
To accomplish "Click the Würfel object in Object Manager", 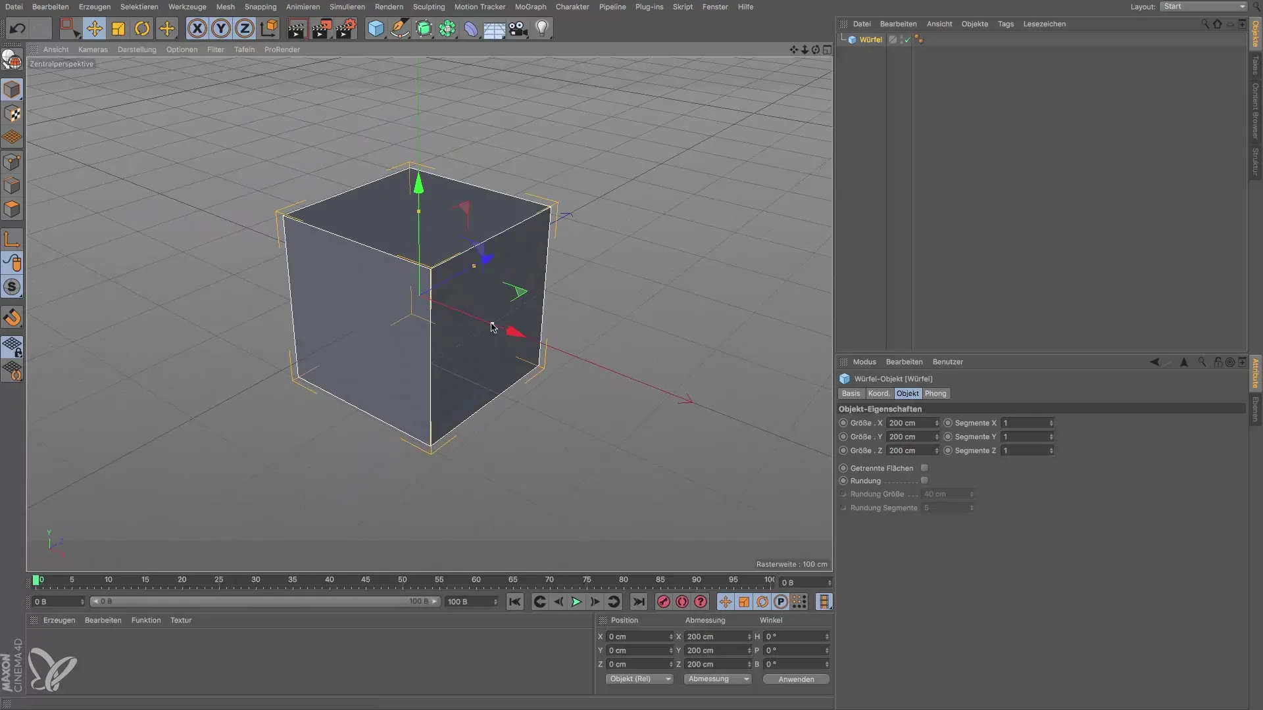I will click(870, 39).
